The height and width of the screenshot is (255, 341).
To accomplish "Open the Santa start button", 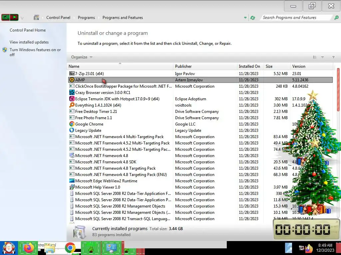I will [x=9, y=248].
